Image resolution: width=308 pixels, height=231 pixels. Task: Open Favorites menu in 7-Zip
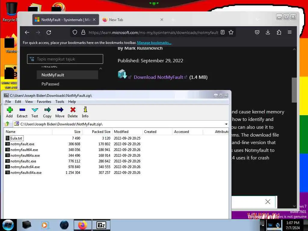click(44, 102)
